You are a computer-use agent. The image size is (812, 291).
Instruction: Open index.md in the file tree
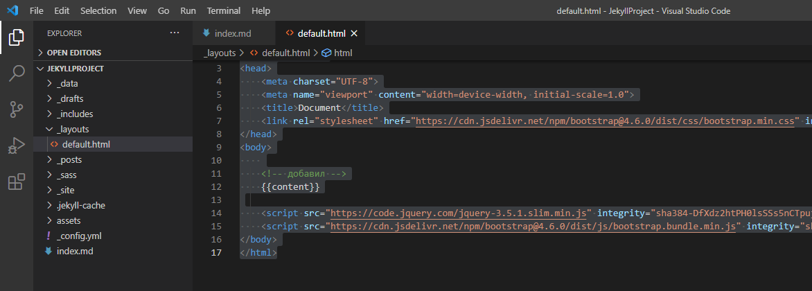point(75,252)
